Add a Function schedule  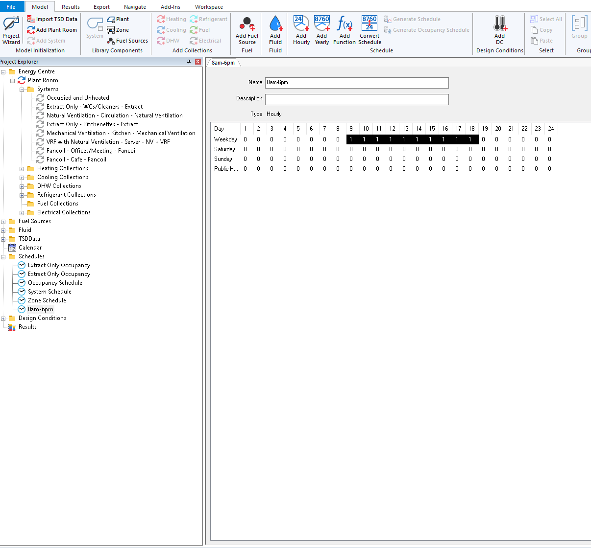coord(345,30)
